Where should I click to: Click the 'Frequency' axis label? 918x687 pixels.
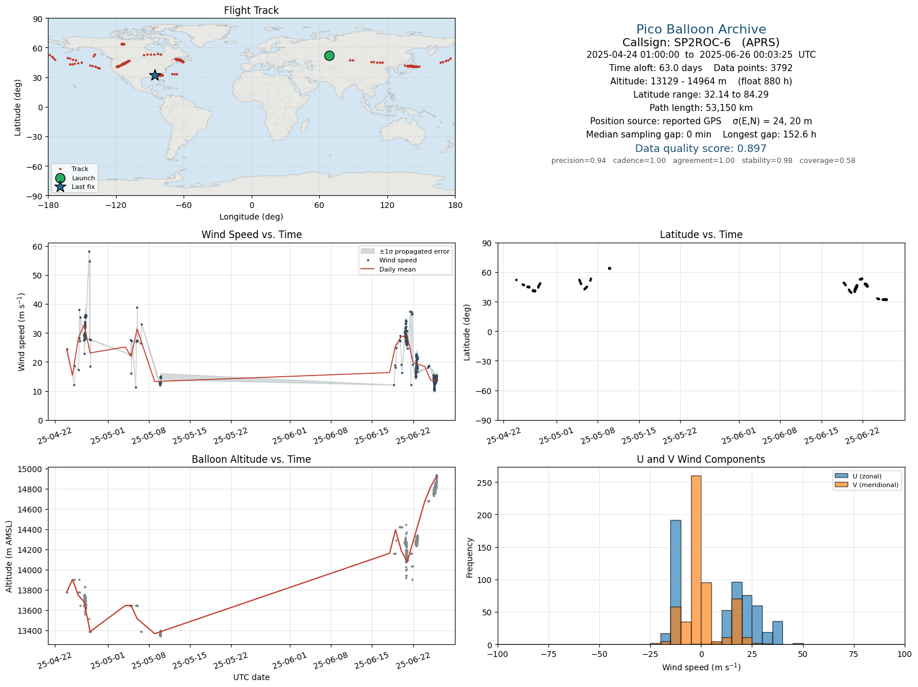[x=470, y=558]
